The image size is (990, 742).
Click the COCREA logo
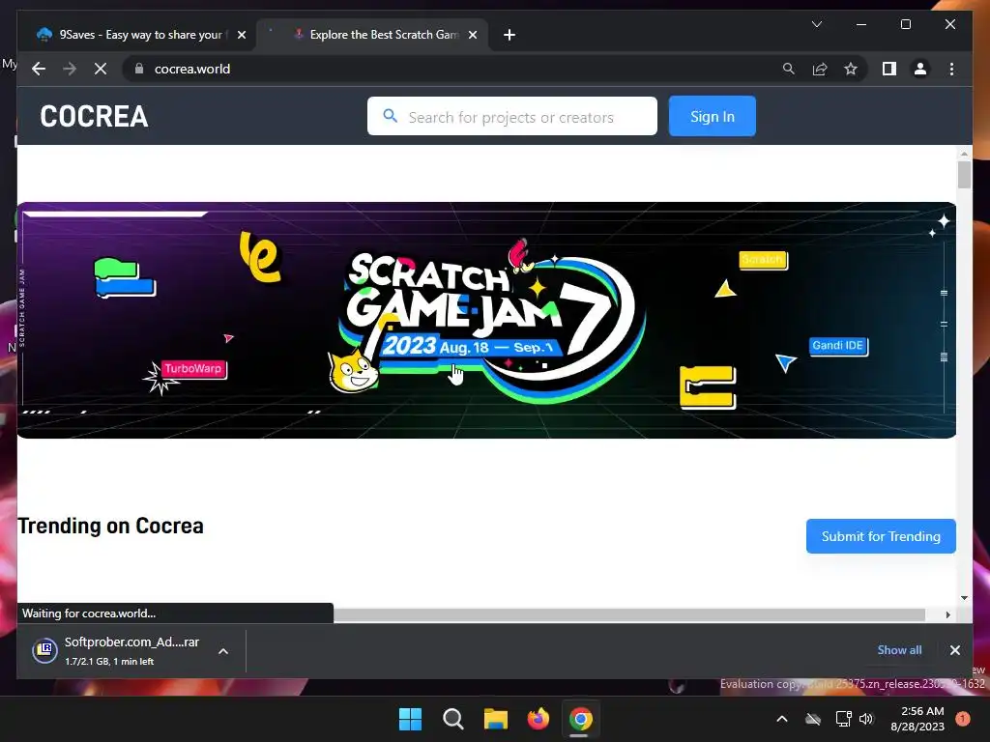(94, 116)
